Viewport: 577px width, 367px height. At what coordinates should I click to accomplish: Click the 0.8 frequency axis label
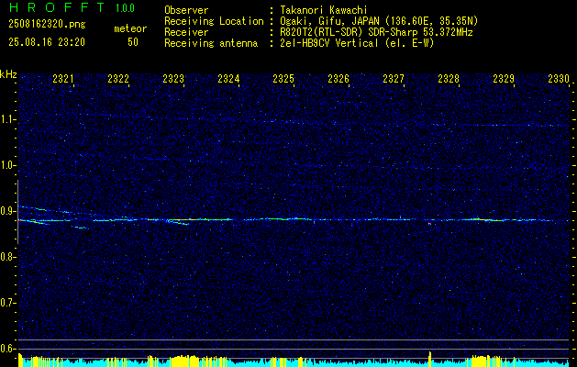tap(8, 257)
